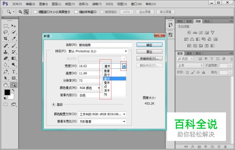This screenshot has height=150, width=235.
Task: Click the 适合屏幕 button
Action: (x=145, y=12)
